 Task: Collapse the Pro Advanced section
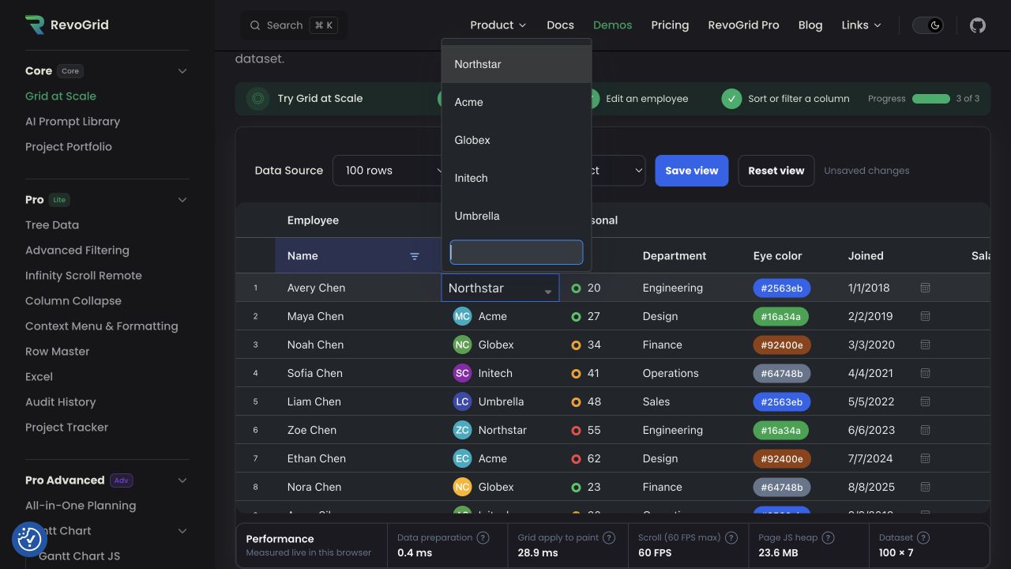click(x=182, y=480)
